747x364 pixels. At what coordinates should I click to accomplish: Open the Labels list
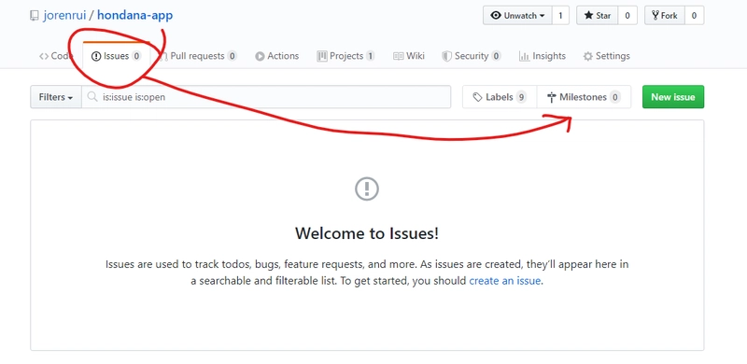(x=500, y=97)
